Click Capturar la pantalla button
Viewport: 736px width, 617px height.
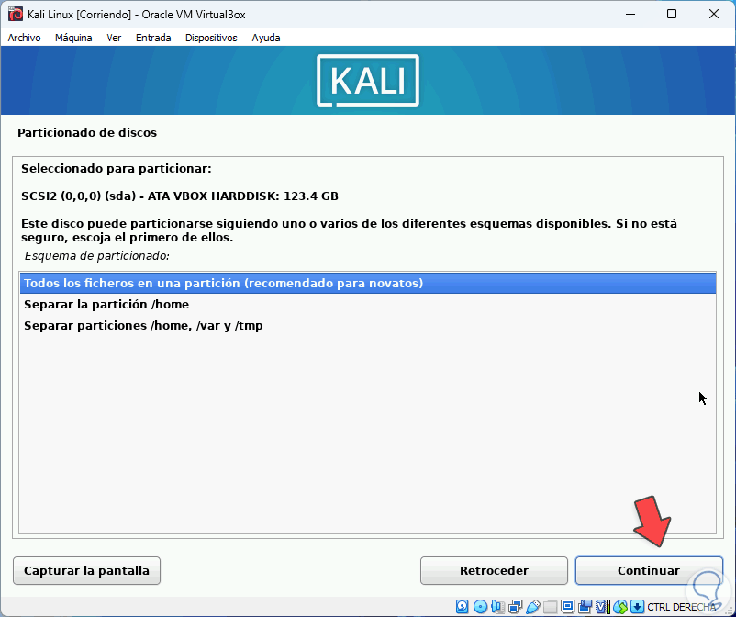(87, 570)
